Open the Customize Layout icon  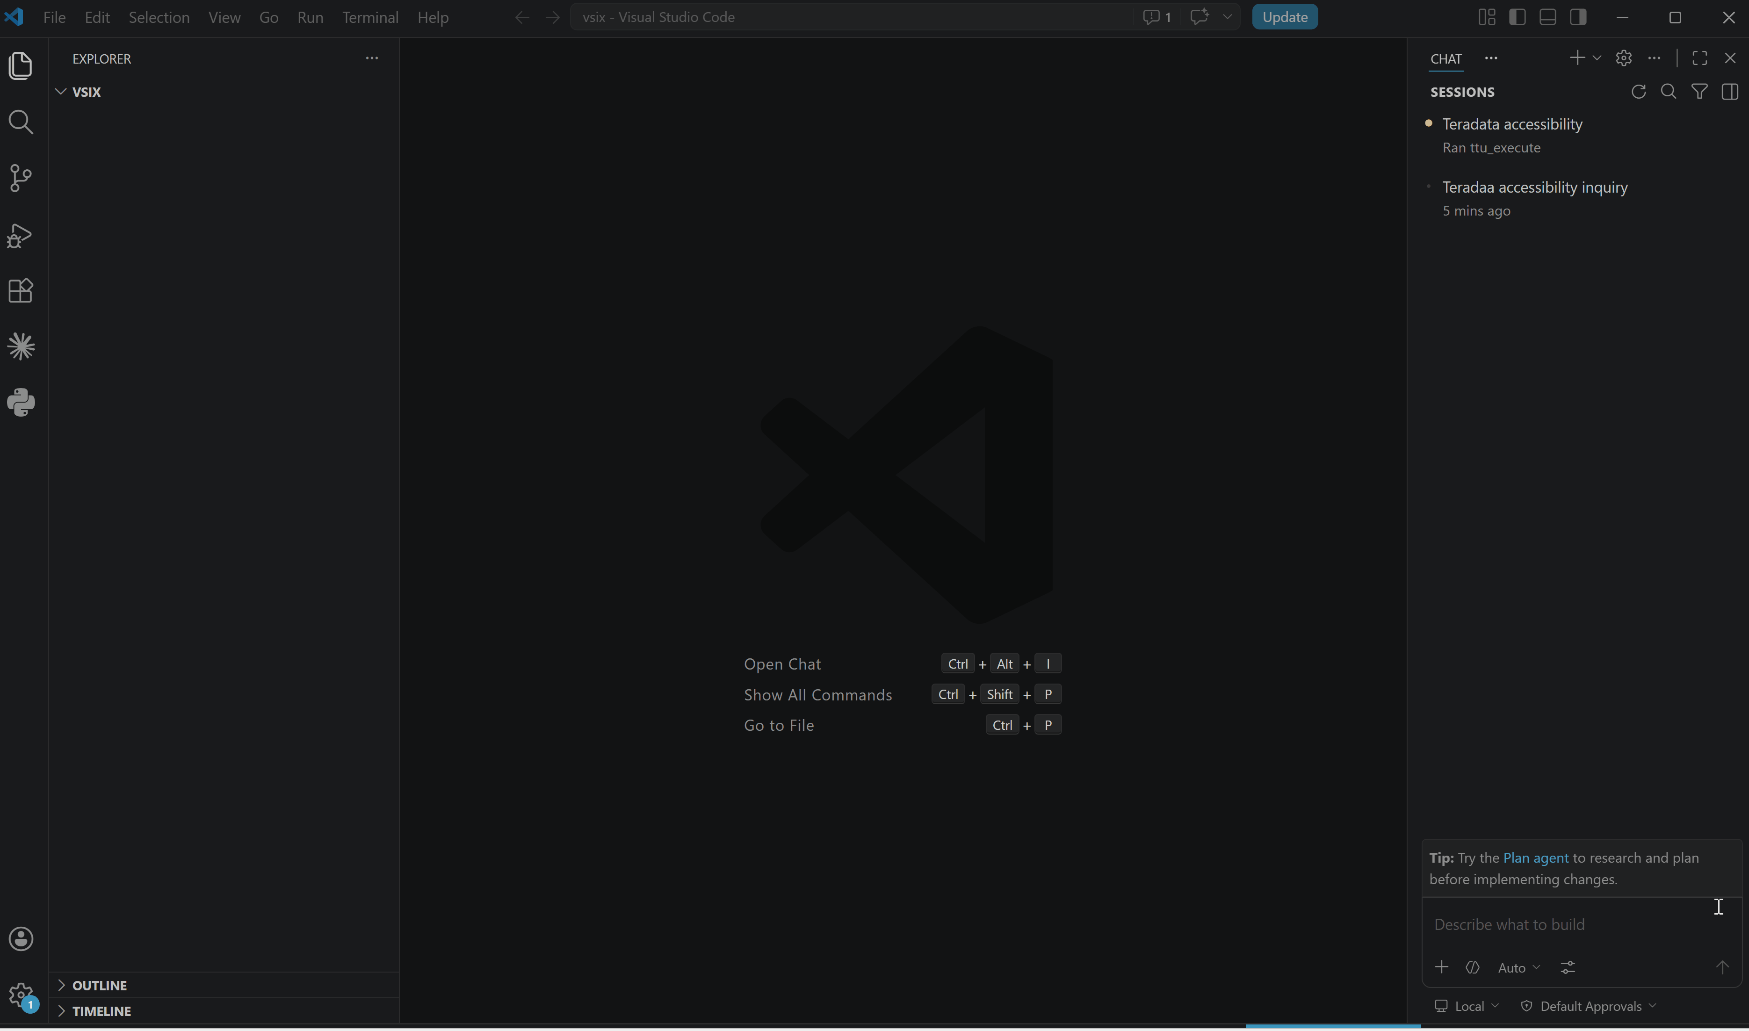click(1486, 17)
